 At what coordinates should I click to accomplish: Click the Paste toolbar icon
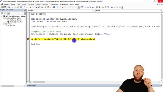[18, 7]
